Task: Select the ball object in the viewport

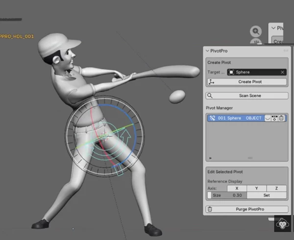Action: (x=177, y=97)
